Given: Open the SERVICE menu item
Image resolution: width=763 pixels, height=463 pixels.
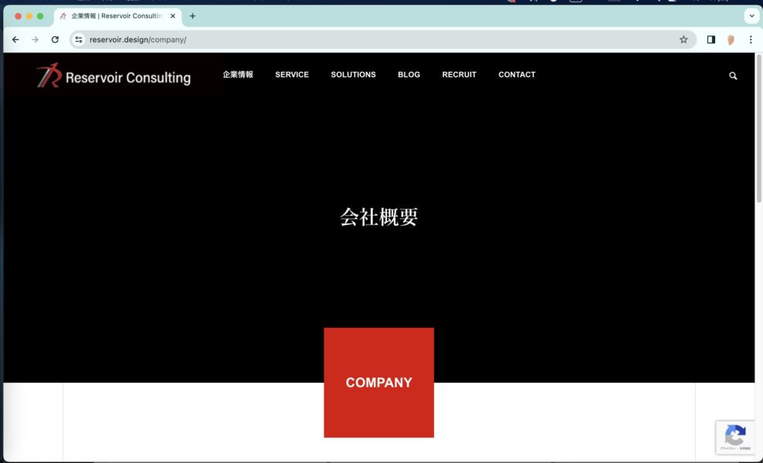Looking at the screenshot, I should coord(292,74).
